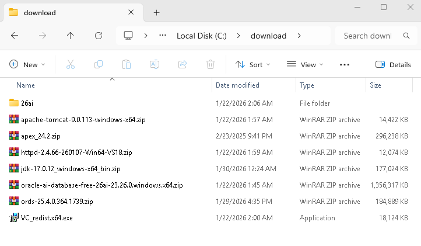Viewport: 421px width, 246px height.
Task: Sort by Size column header
Action: click(376, 85)
